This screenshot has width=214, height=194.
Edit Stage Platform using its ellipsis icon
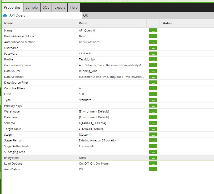153,140
